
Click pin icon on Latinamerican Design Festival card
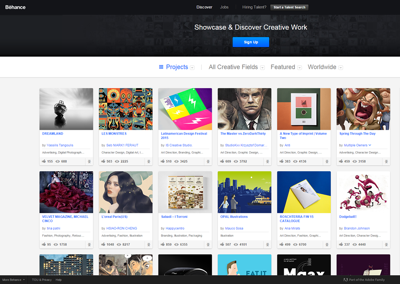tap(208, 161)
